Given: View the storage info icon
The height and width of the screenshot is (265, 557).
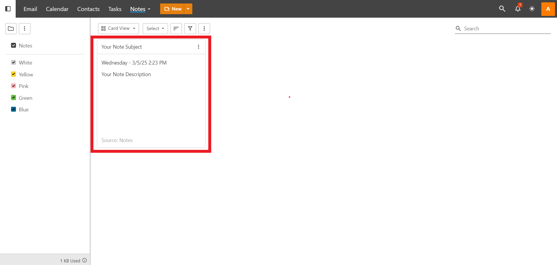Looking at the screenshot, I should tap(84, 260).
